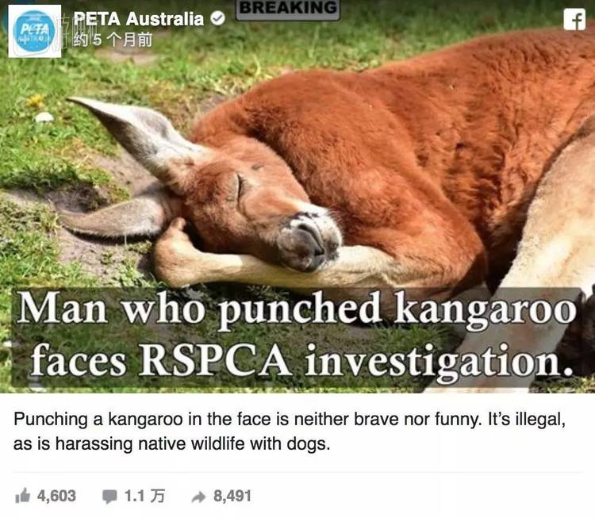The height and width of the screenshot is (518, 595).
Task: Open the PETA Australia page name
Action: [139, 18]
